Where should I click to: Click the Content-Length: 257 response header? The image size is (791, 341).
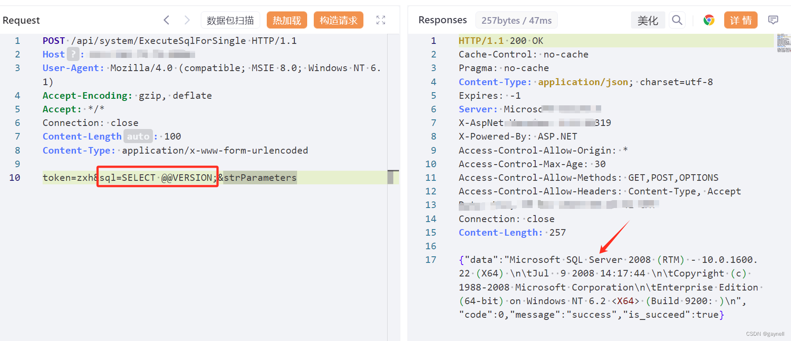click(512, 233)
